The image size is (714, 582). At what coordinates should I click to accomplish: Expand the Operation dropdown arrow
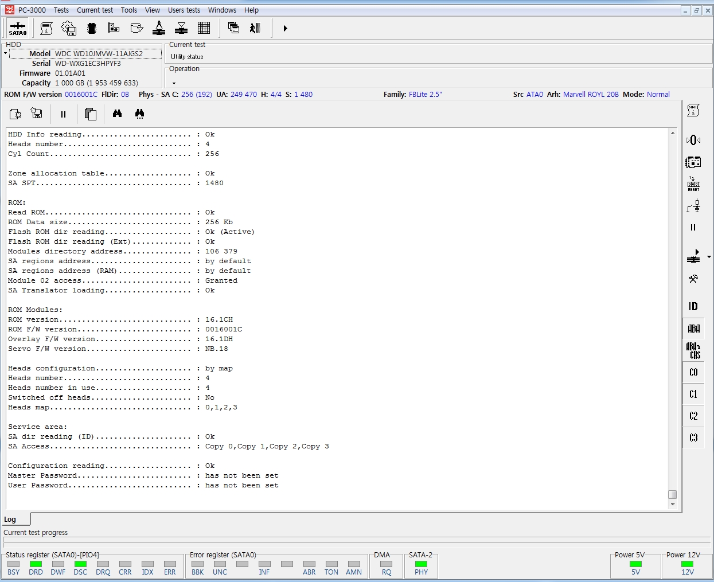point(174,83)
